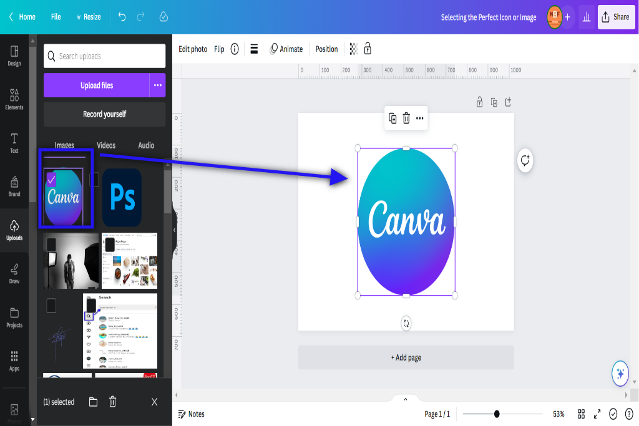This screenshot has width=639, height=426.
Task: Open the help question mark icon
Action: click(x=629, y=414)
